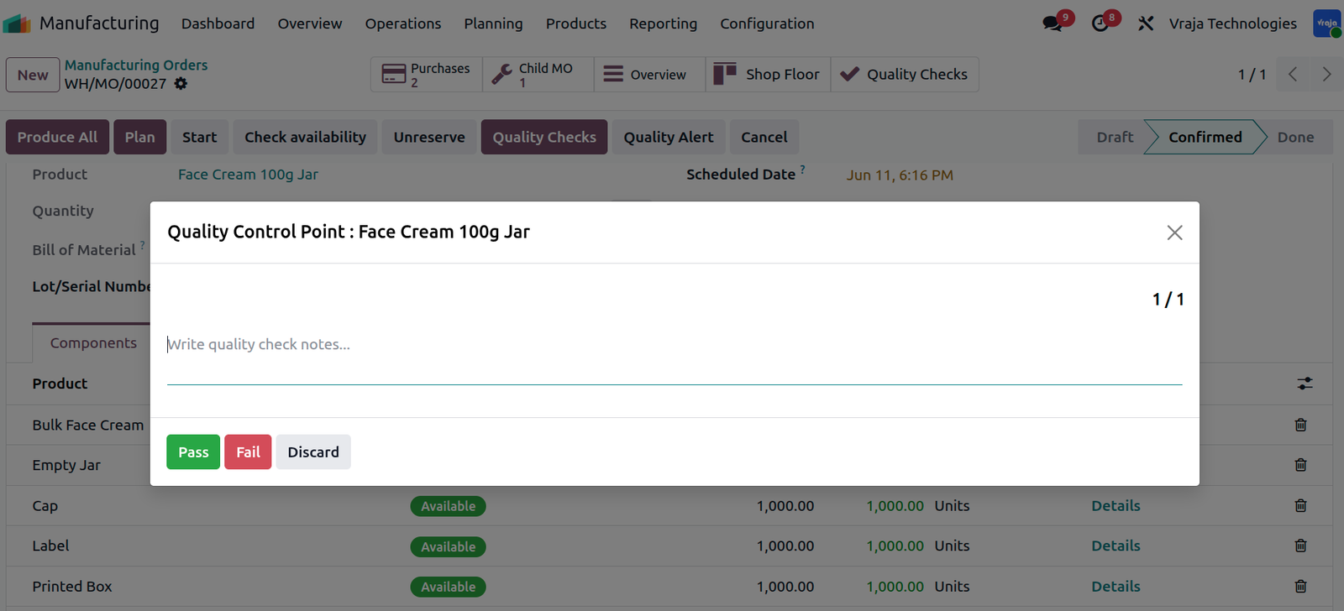Click the Available badge in the Label row
1344x611 pixels.
click(448, 546)
